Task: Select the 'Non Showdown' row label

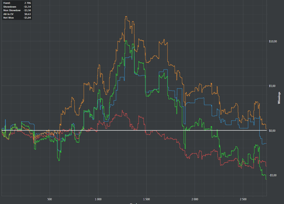Action: 12,10
